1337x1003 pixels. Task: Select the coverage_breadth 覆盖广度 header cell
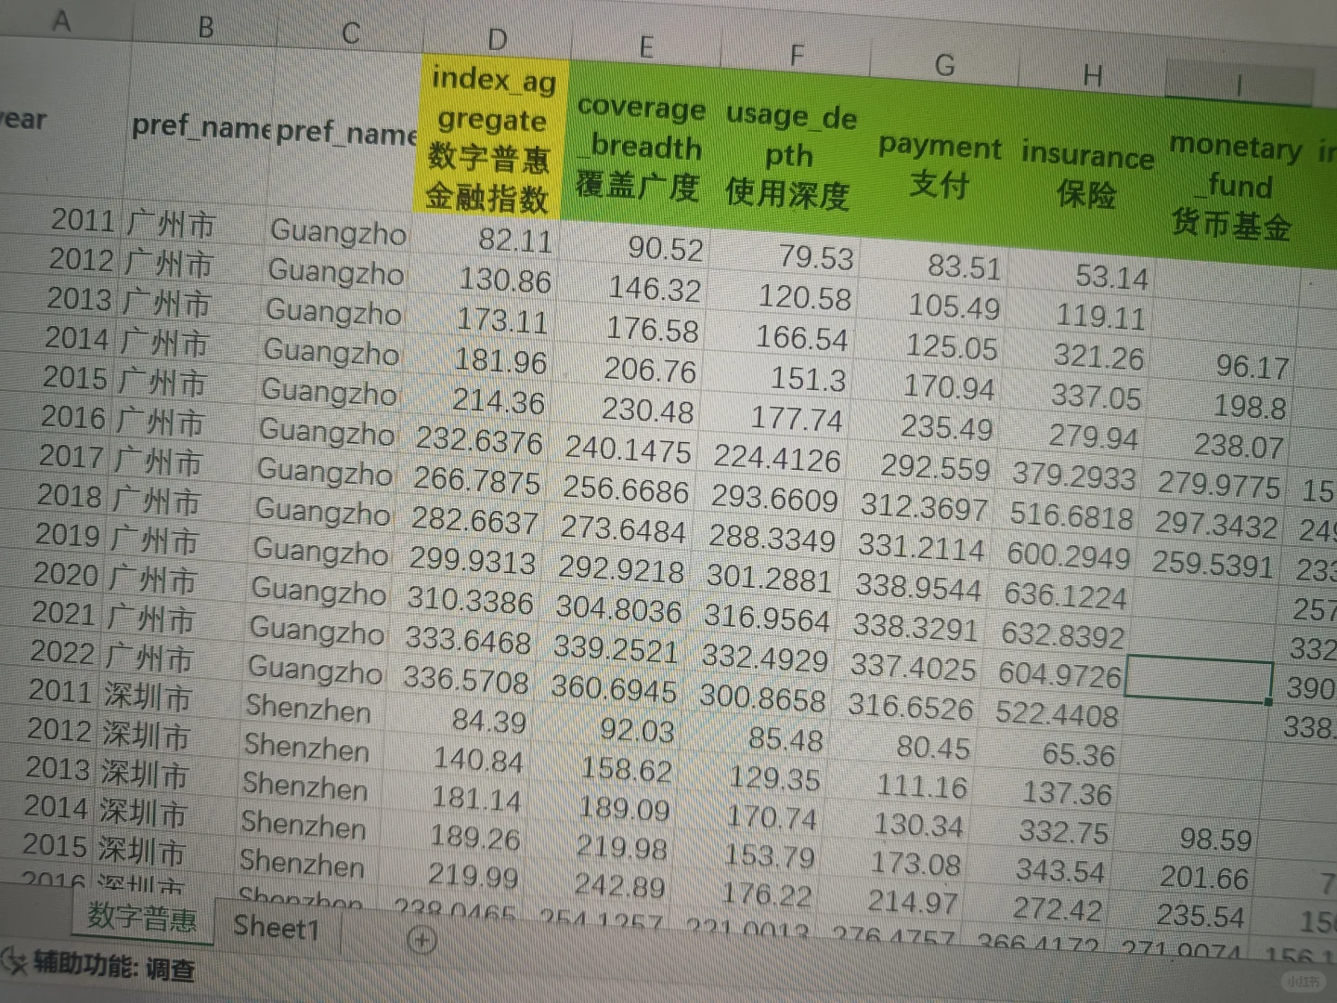(639, 147)
